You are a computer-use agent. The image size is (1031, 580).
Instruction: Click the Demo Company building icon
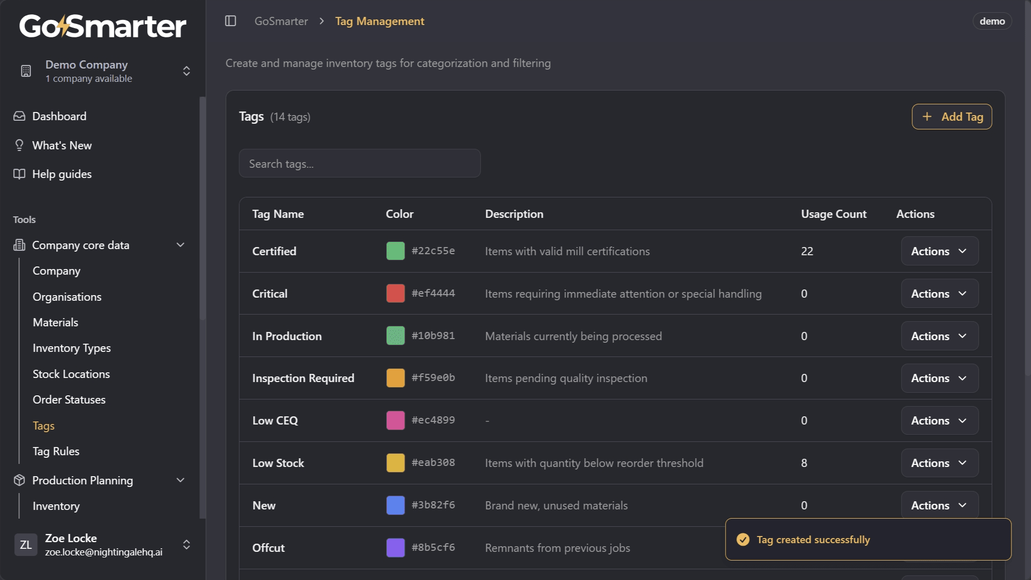pyautogui.click(x=26, y=71)
